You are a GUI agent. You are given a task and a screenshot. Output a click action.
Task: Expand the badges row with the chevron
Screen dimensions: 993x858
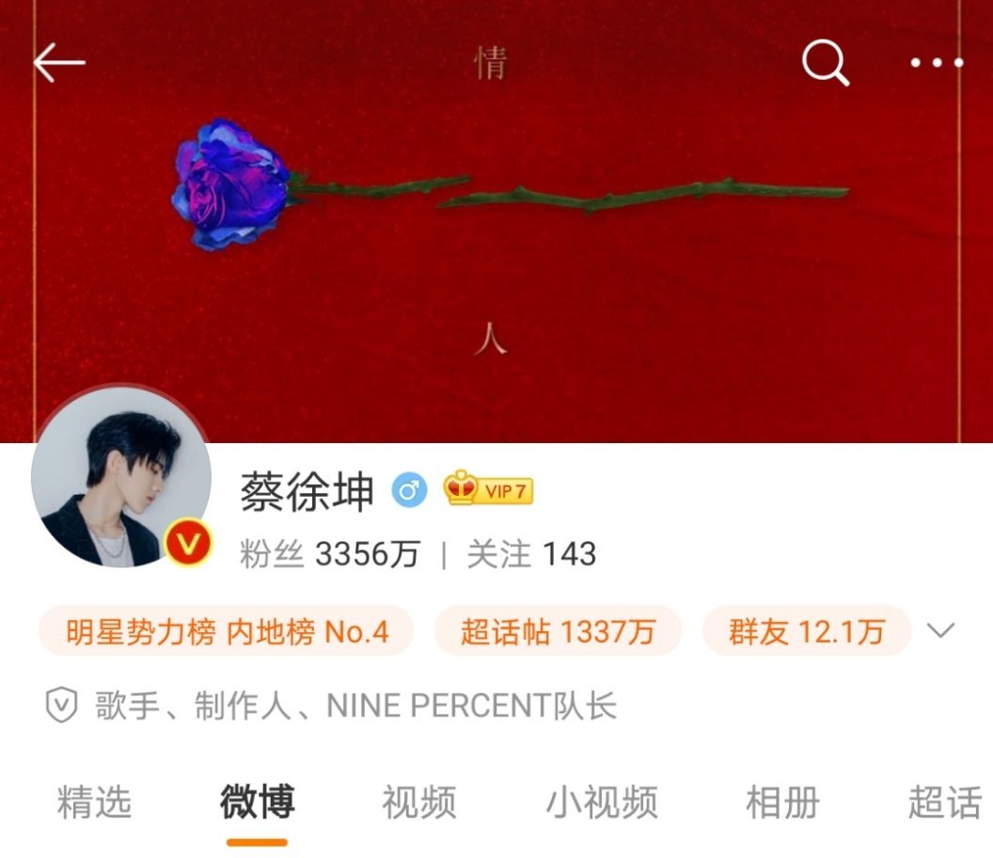(x=939, y=630)
